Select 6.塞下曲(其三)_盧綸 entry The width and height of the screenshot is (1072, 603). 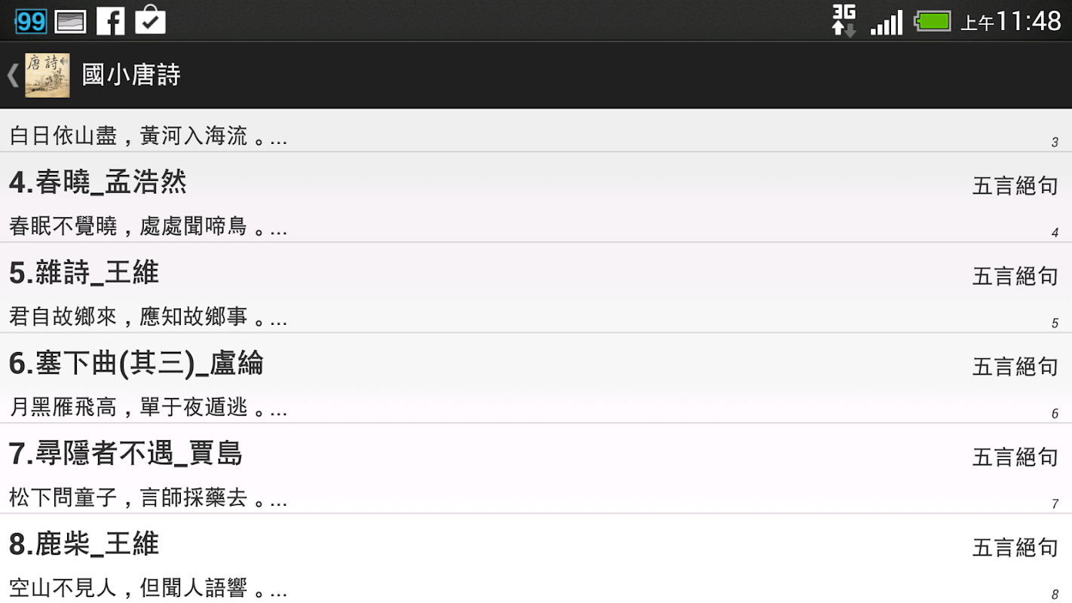point(536,378)
